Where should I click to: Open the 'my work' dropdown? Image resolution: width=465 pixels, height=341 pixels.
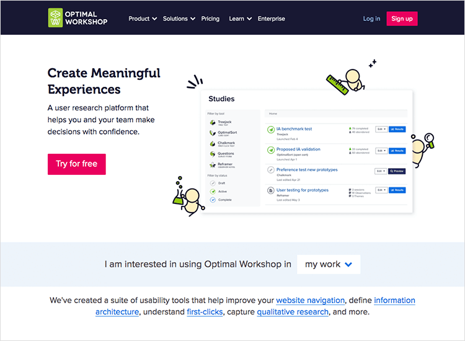click(329, 264)
